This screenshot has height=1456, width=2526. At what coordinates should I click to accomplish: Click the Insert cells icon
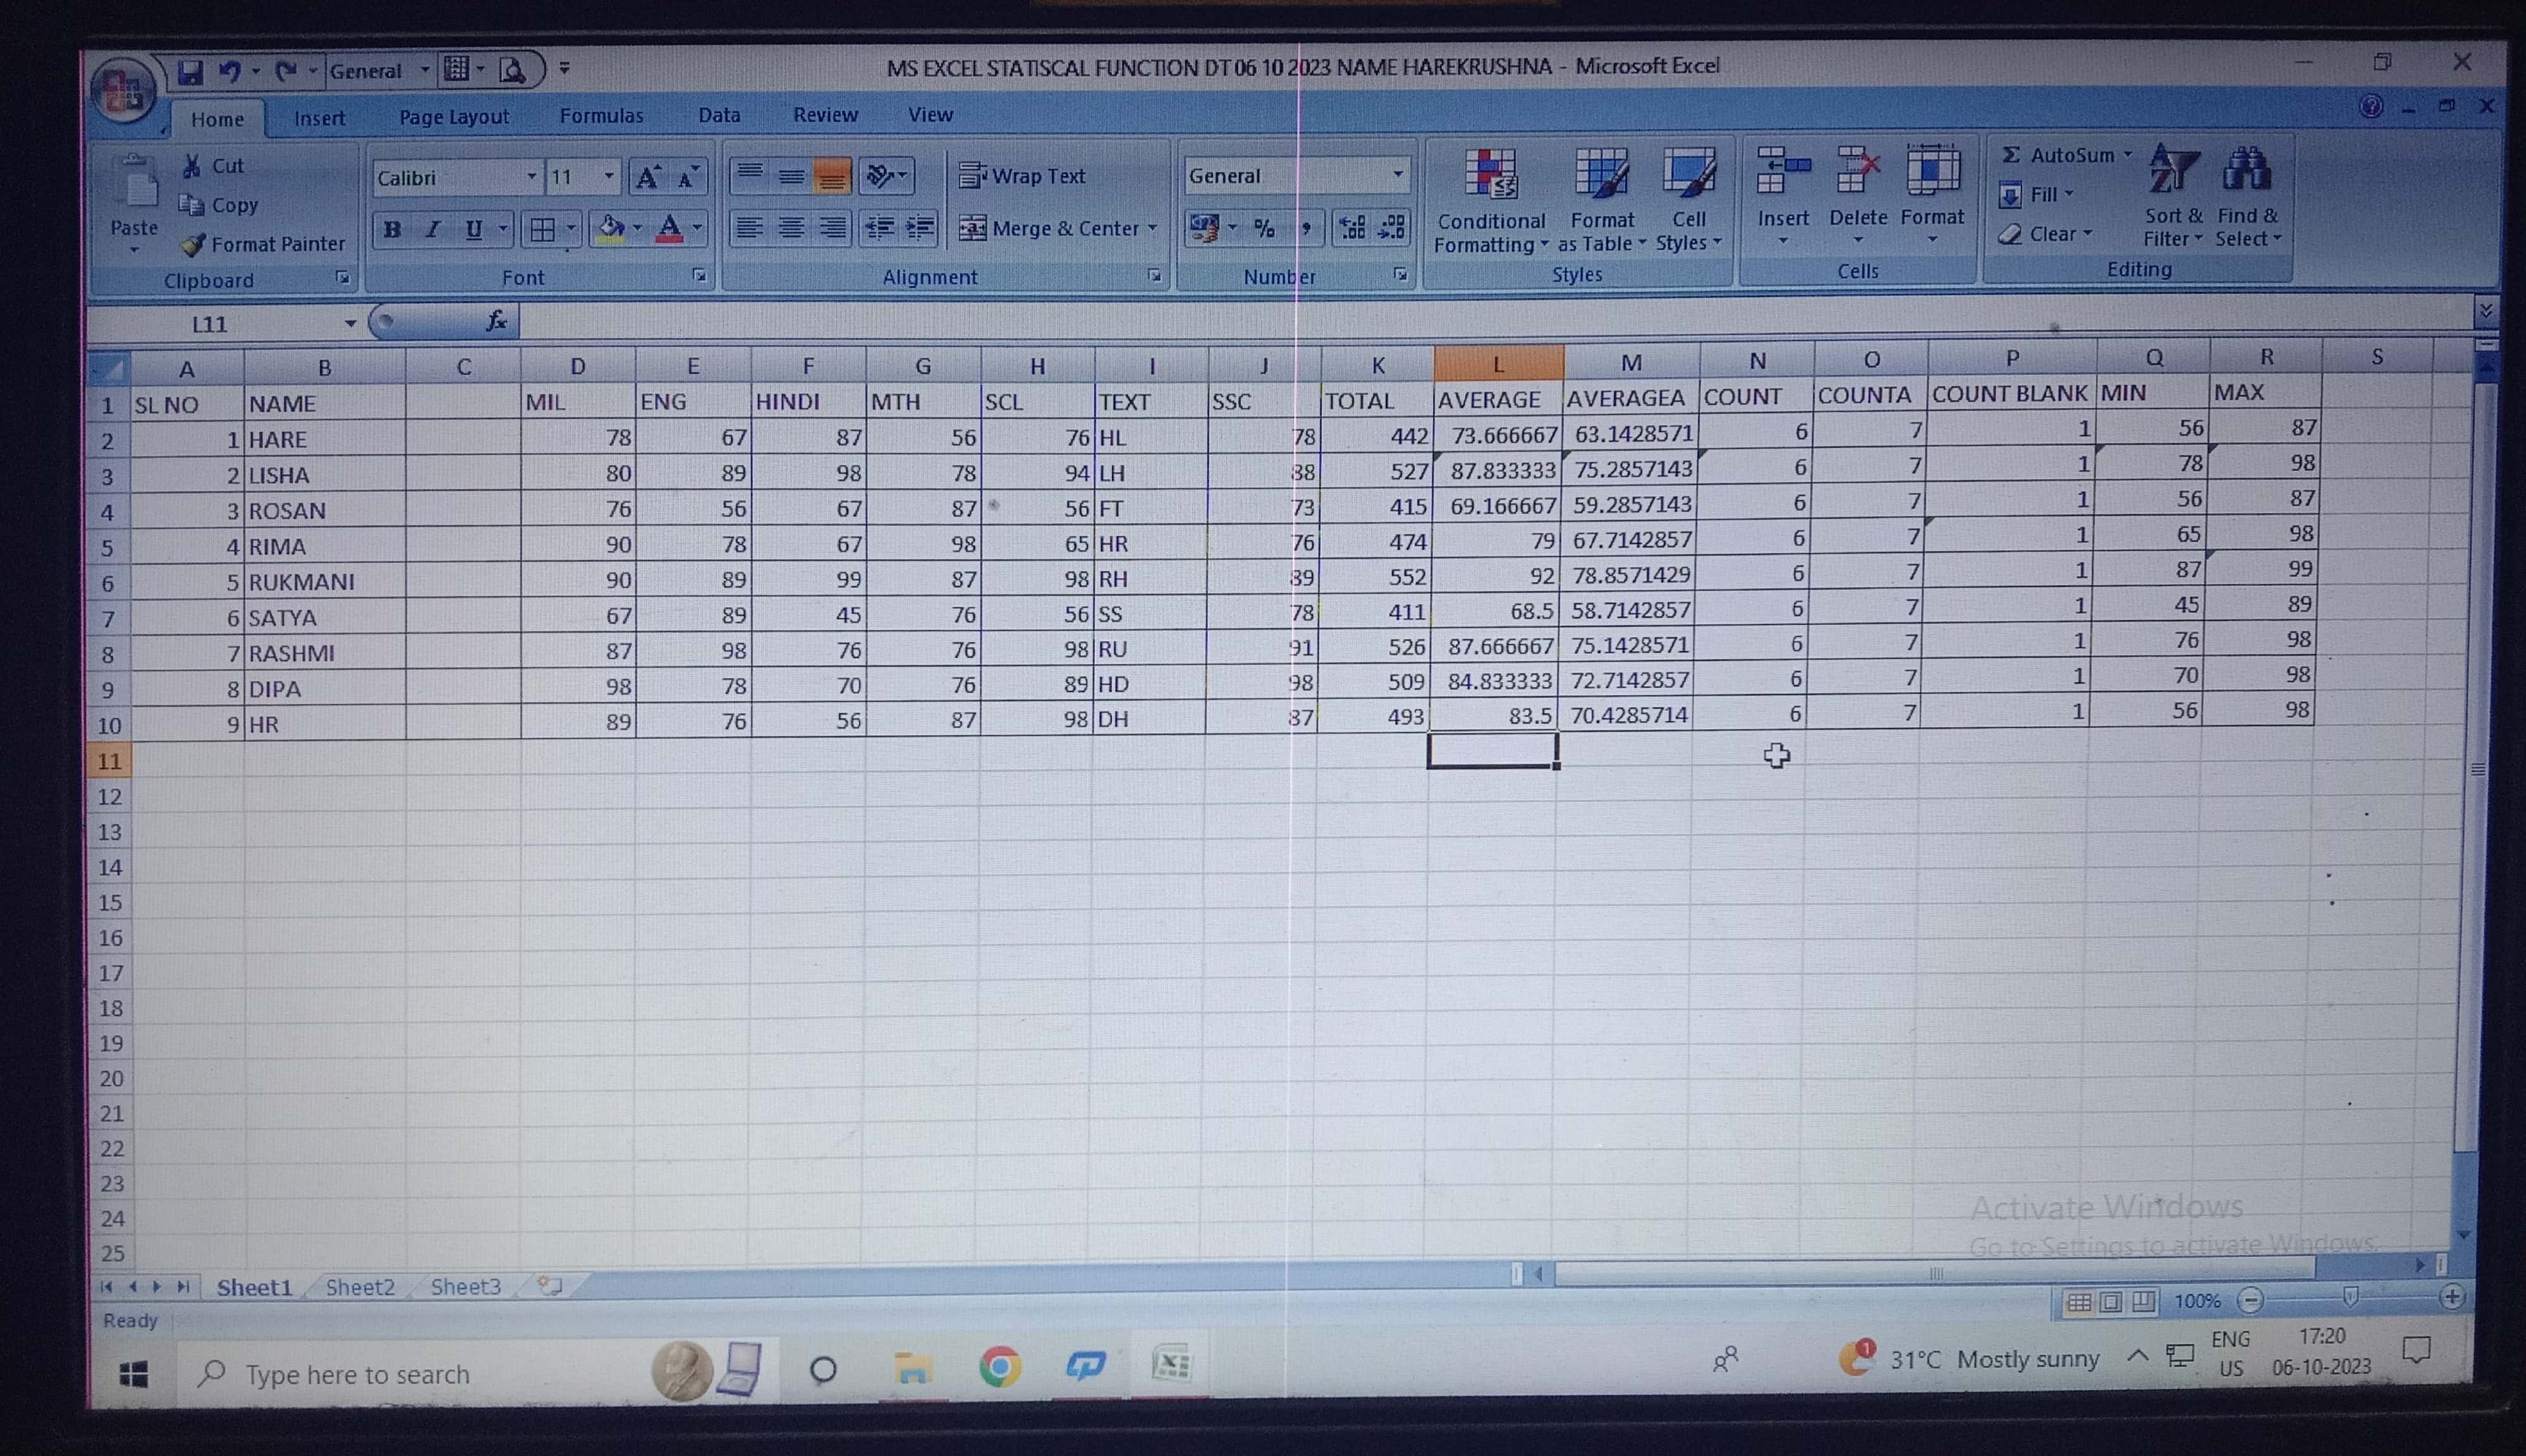[1782, 172]
